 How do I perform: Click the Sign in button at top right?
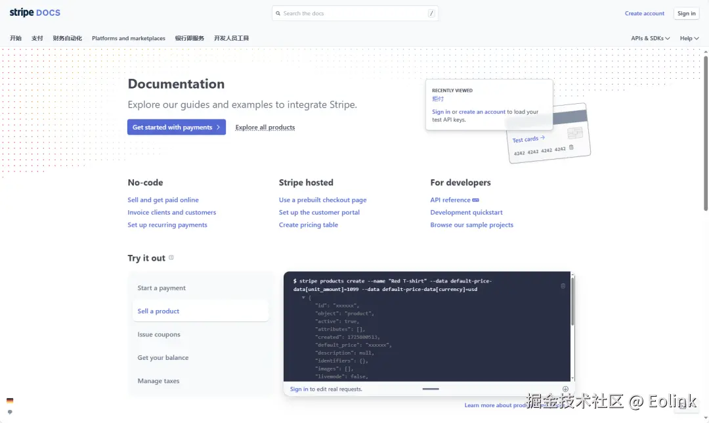[x=687, y=14]
